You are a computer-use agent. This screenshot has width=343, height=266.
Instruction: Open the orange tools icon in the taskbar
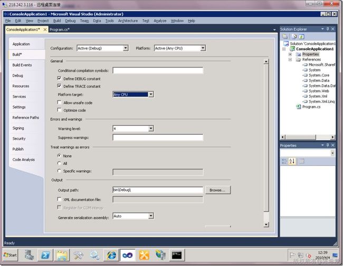pyautogui.click(x=144, y=255)
